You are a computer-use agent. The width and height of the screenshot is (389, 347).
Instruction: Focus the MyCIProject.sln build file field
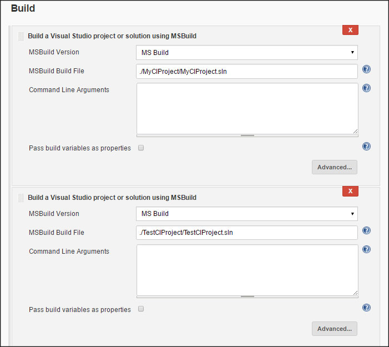coord(247,72)
